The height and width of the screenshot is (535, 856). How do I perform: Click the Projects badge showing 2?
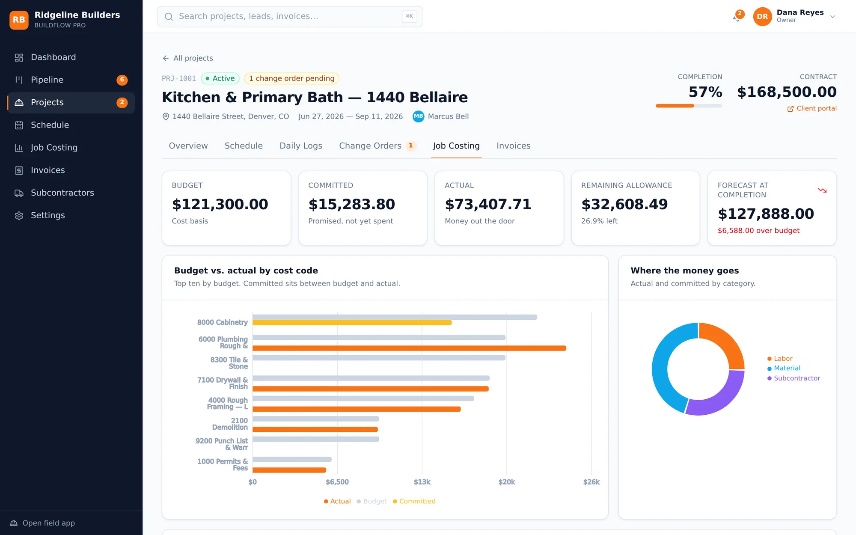(x=122, y=103)
